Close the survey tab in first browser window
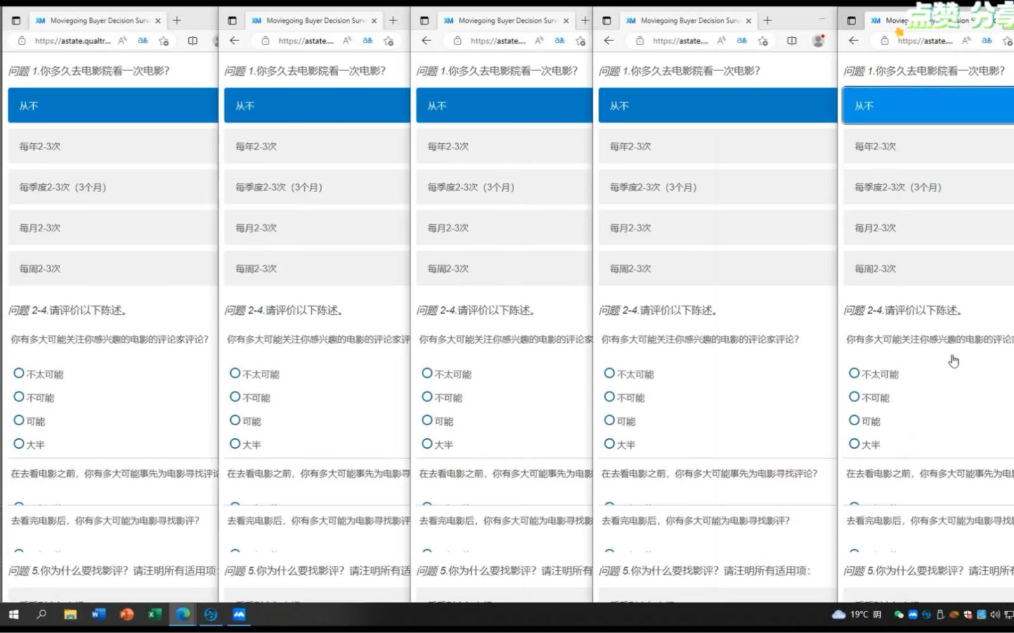Viewport: 1014px width, 633px height. tap(158, 20)
